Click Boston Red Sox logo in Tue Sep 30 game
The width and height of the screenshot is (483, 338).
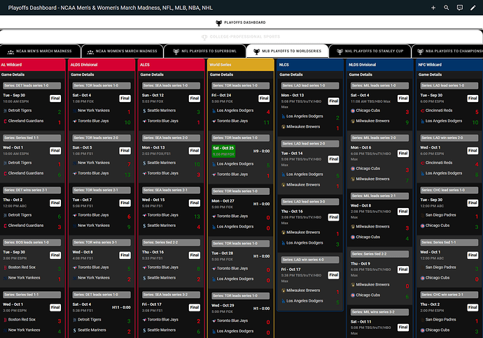(x=5, y=267)
